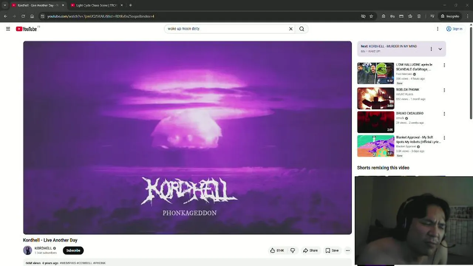This screenshot has width=473, height=266.
Task: Open the ROBLOX PHONK video thumbnail
Action: coord(375,98)
